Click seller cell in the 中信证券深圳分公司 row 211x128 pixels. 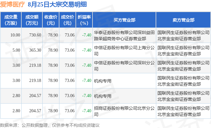point(183,66)
